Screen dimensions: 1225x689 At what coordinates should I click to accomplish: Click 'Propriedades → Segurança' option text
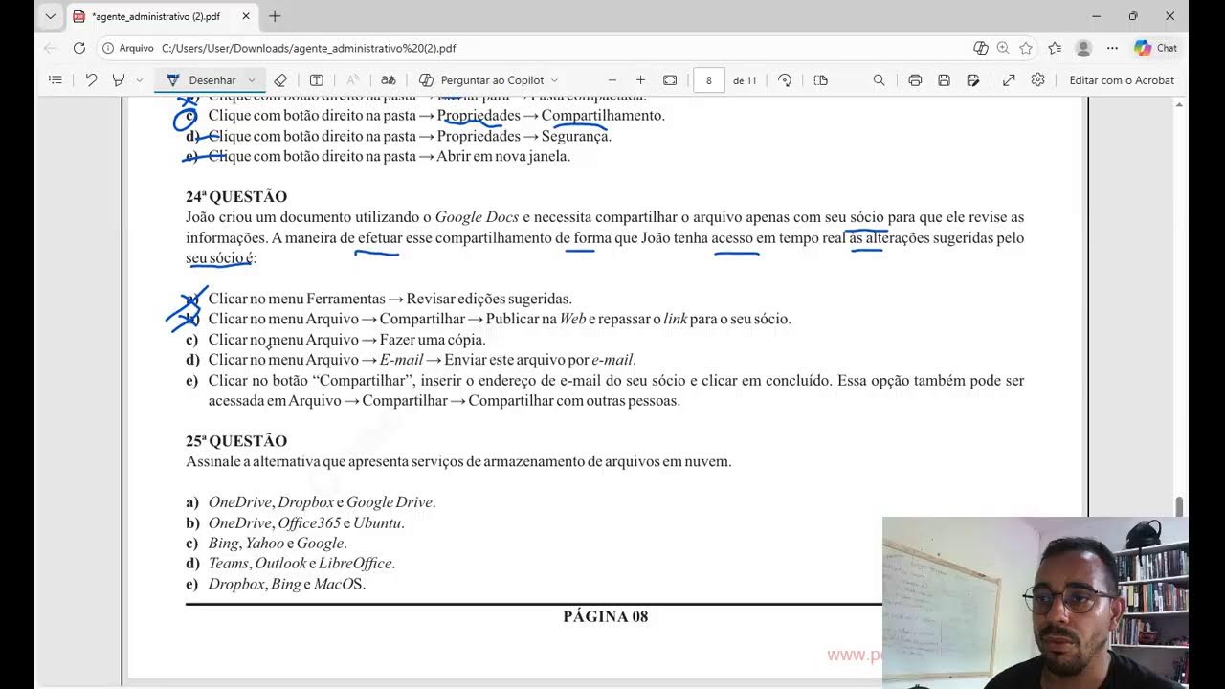(x=524, y=136)
